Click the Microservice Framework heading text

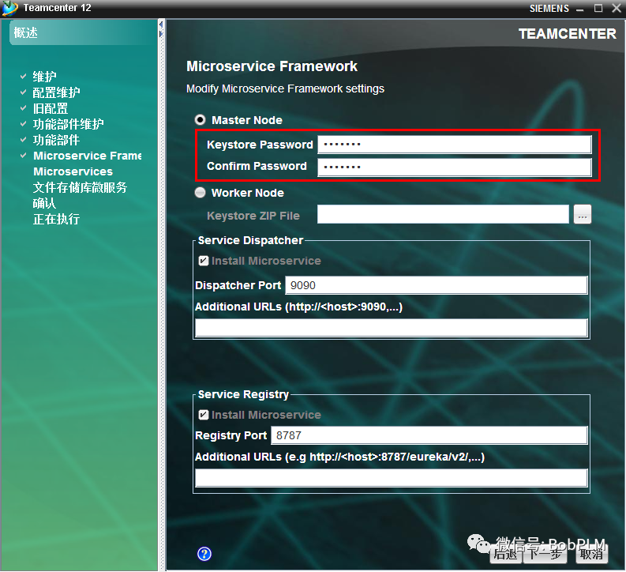click(272, 66)
